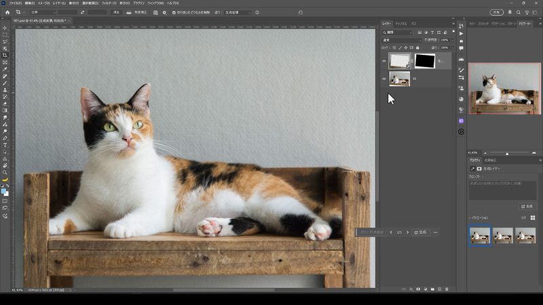Image resolution: width=543 pixels, height=305 pixels.
Task: Toggle lock transparent pixels
Action: [x=394, y=47]
